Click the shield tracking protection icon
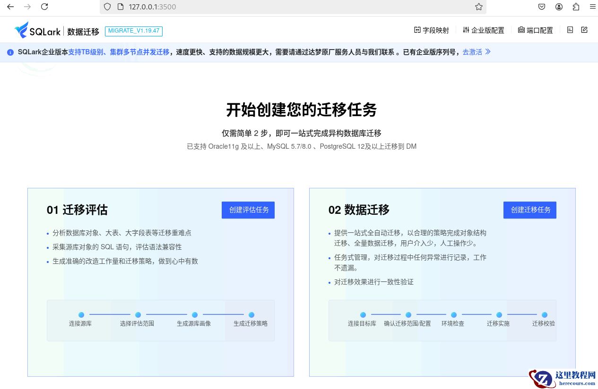Screen dimensions: 598x389 tap(107, 7)
